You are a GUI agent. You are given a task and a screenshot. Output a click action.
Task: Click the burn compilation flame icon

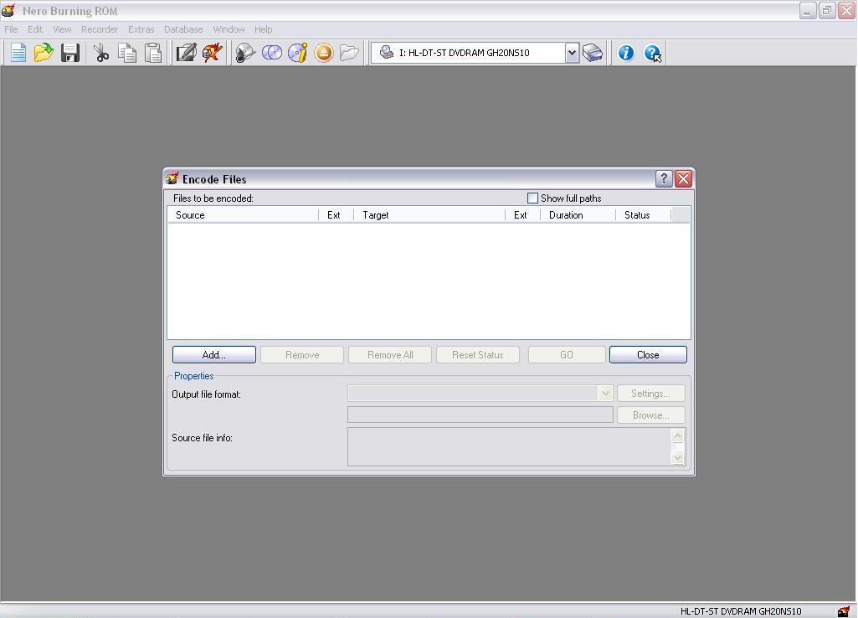coord(213,53)
